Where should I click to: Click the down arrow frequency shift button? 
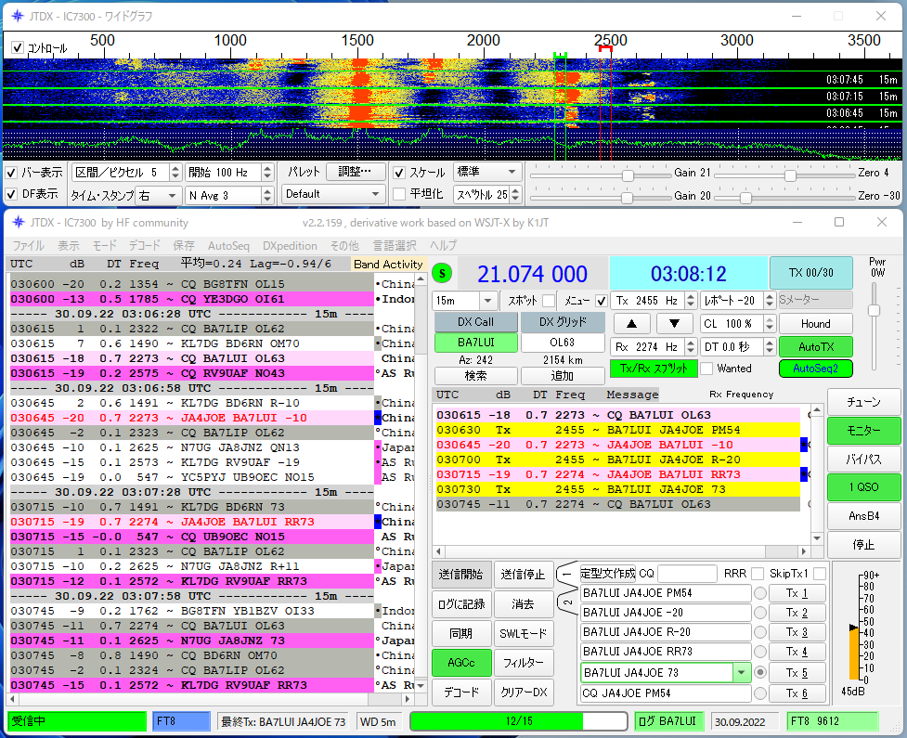pos(675,323)
